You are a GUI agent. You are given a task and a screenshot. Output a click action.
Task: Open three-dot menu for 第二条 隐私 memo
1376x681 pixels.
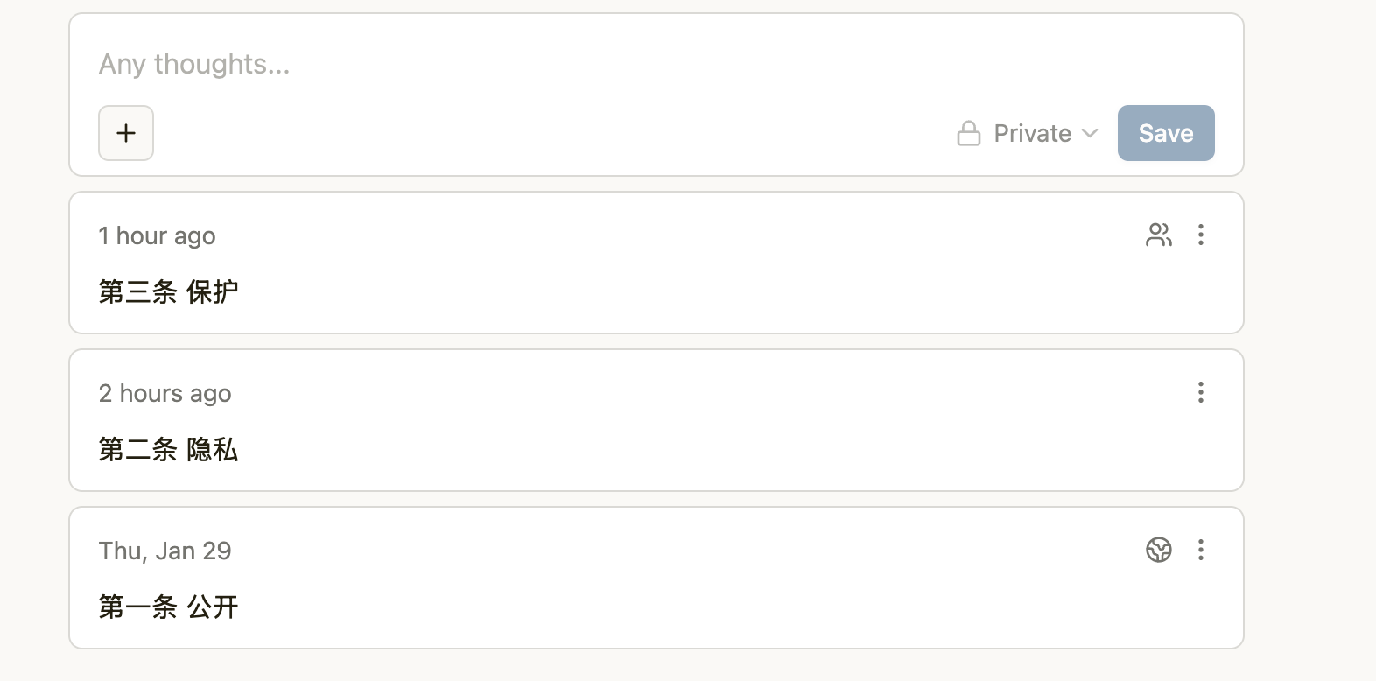(1201, 392)
